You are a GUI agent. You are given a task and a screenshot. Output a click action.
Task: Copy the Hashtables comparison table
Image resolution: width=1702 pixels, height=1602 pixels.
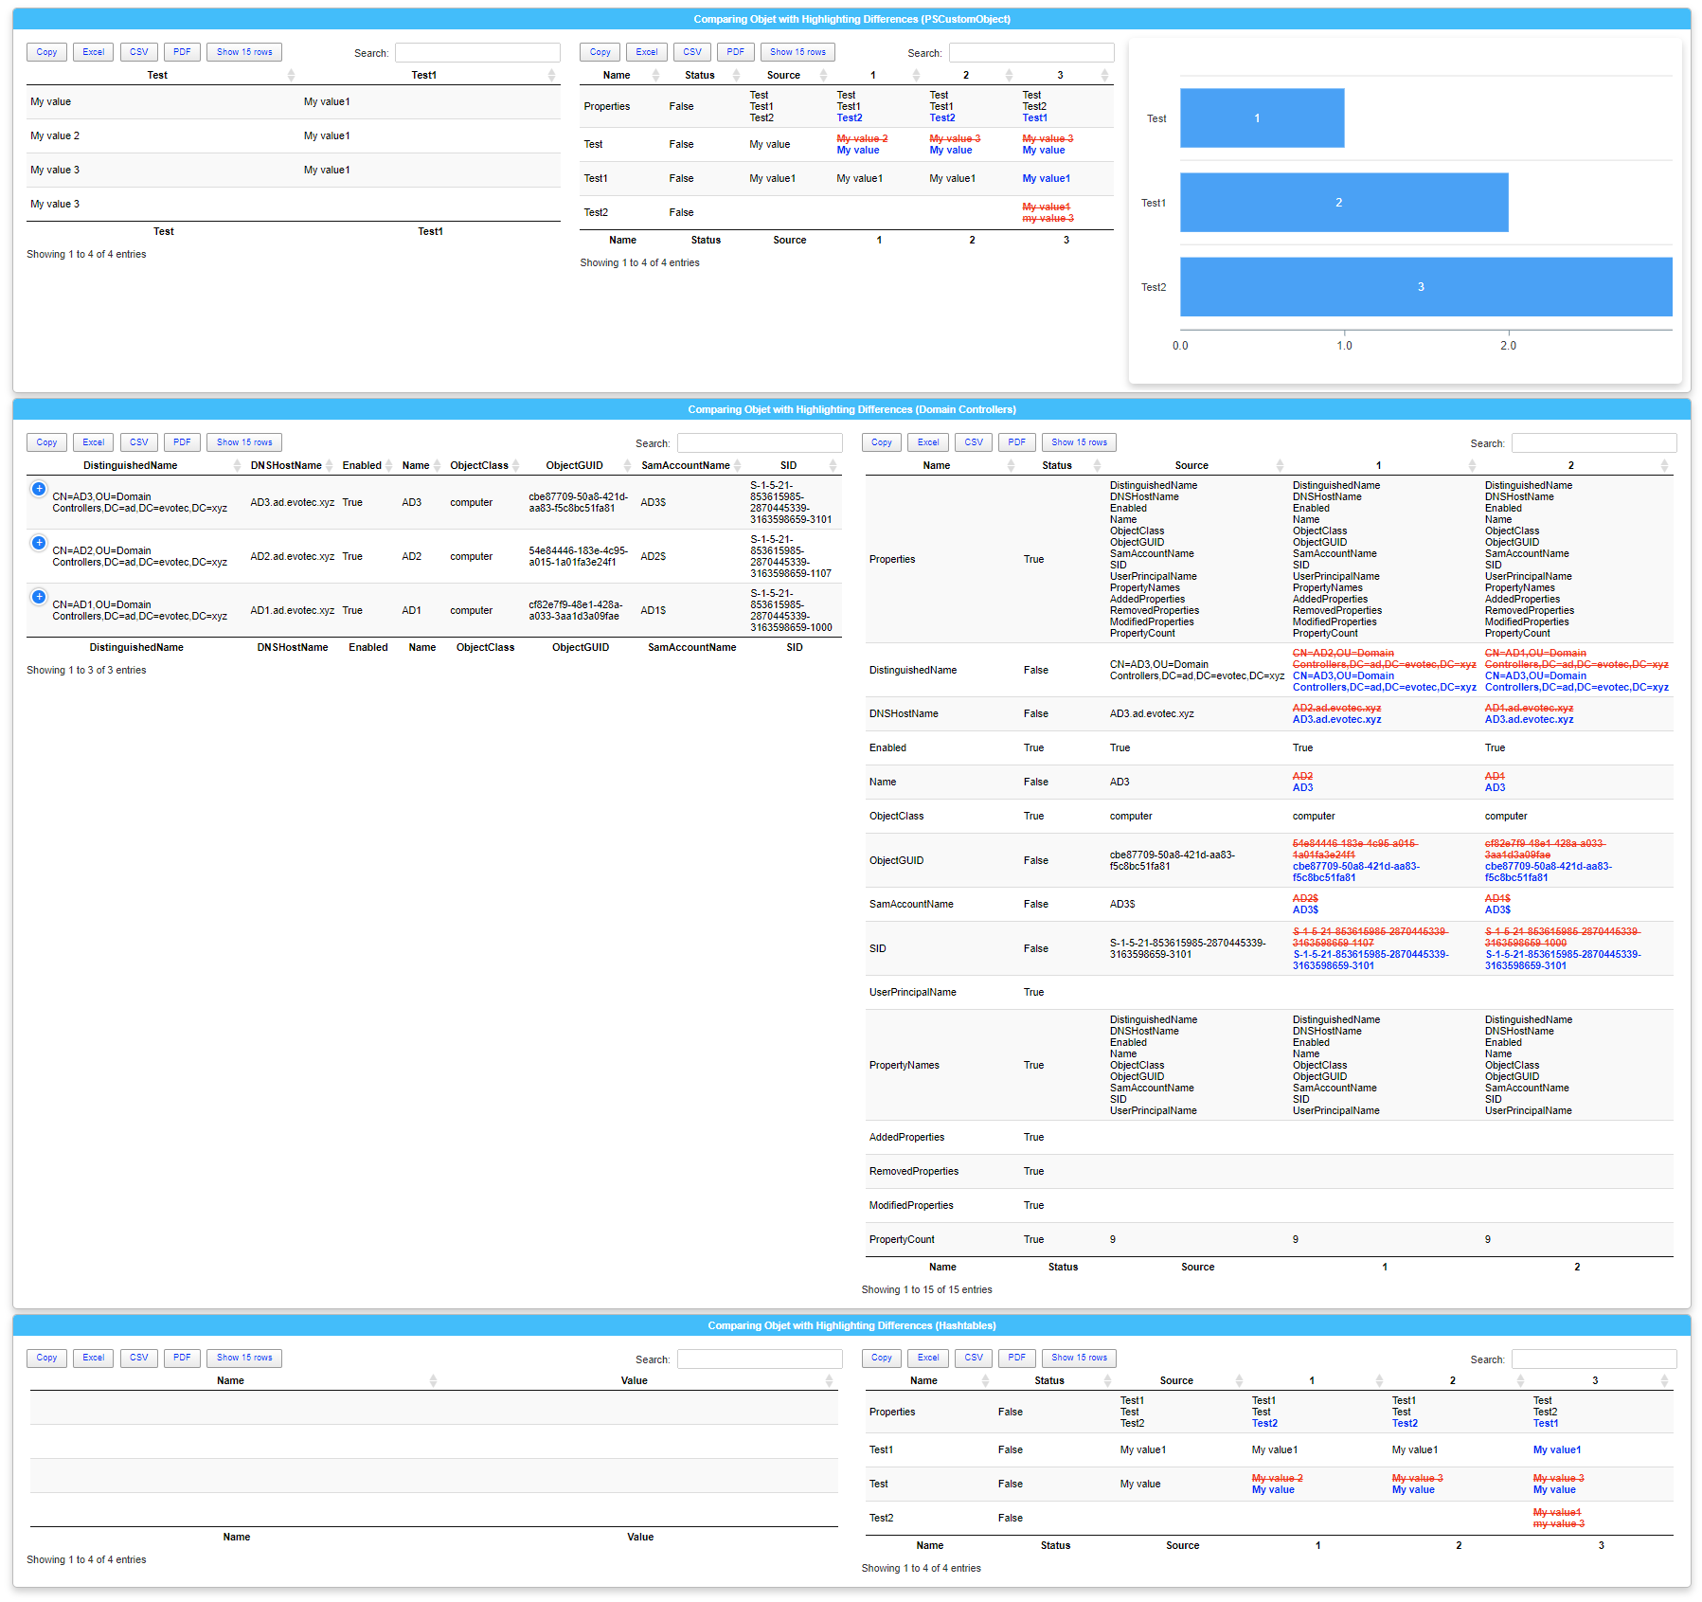pyautogui.click(x=881, y=1358)
